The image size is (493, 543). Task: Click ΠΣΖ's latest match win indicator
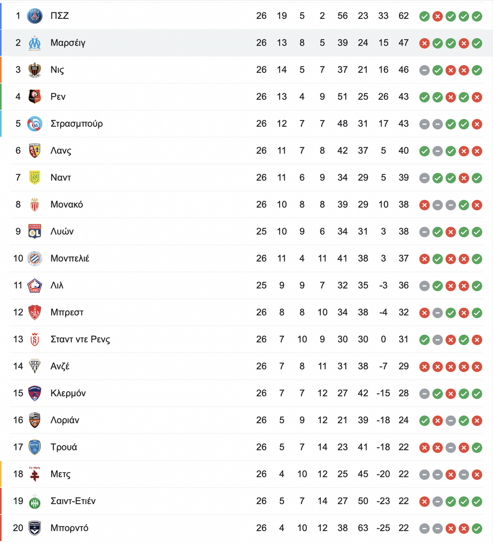477,16
